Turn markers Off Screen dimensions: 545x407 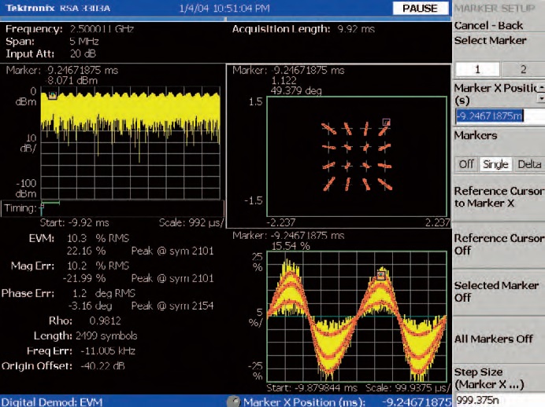[x=466, y=165]
